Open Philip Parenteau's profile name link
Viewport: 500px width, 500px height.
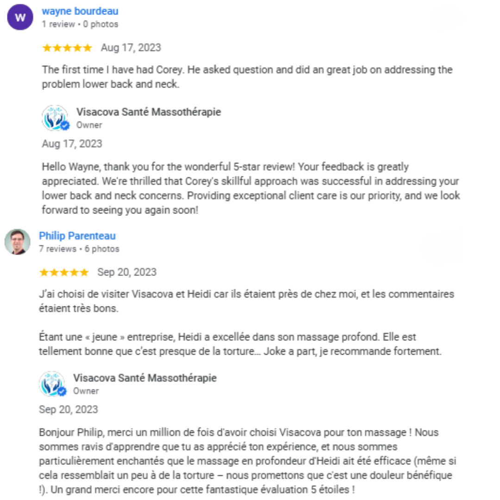[x=77, y=236]
